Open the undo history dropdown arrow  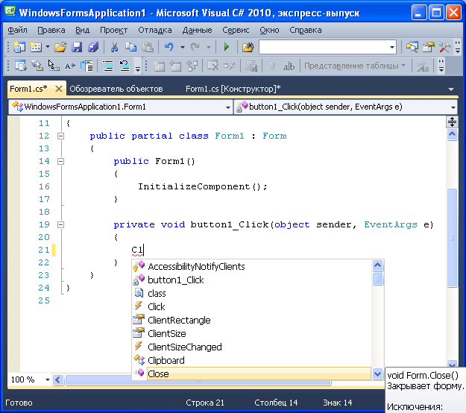pos(182,47)
